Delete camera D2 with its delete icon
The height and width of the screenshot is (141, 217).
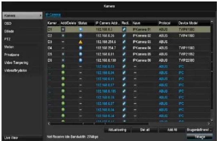click(63, 35)
